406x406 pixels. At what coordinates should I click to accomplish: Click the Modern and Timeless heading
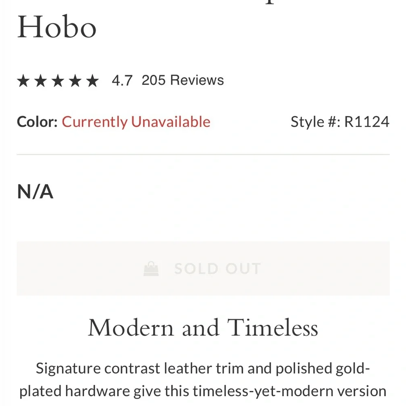[203, 328]
